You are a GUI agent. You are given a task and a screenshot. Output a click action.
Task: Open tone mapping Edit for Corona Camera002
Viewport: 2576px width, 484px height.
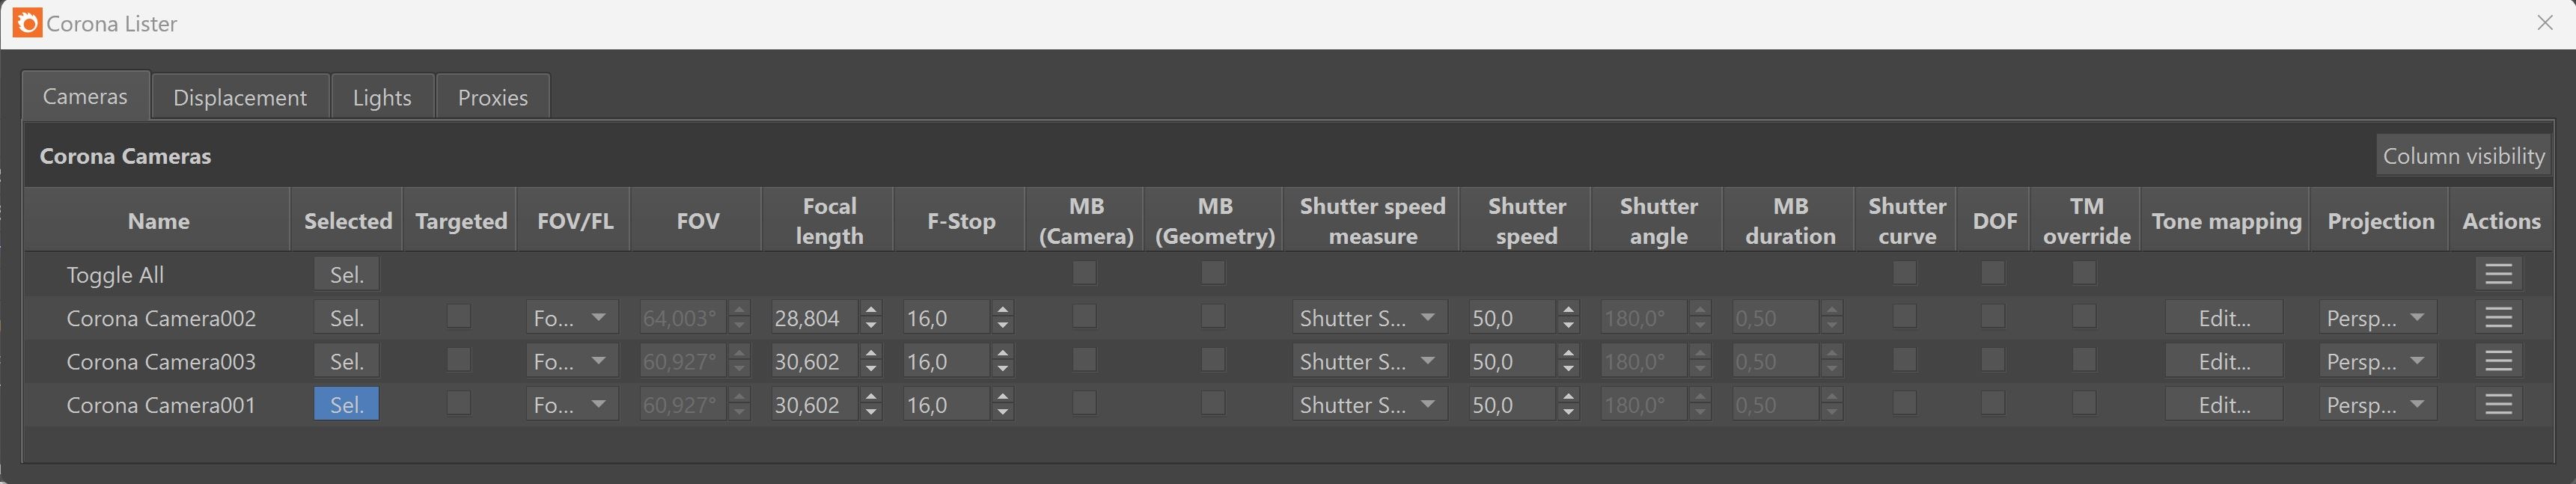(x=2224, y=318)
